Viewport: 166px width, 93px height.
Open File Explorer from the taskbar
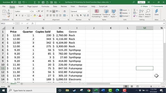point(67,90)
